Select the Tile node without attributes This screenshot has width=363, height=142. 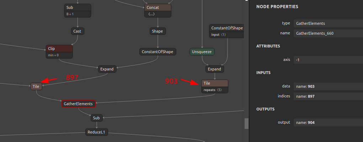[x=36, y=86]
